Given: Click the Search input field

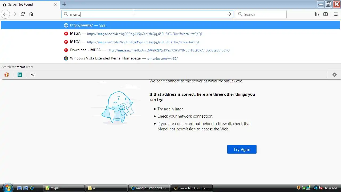Looking at the screenshot, I should [261, 14].
